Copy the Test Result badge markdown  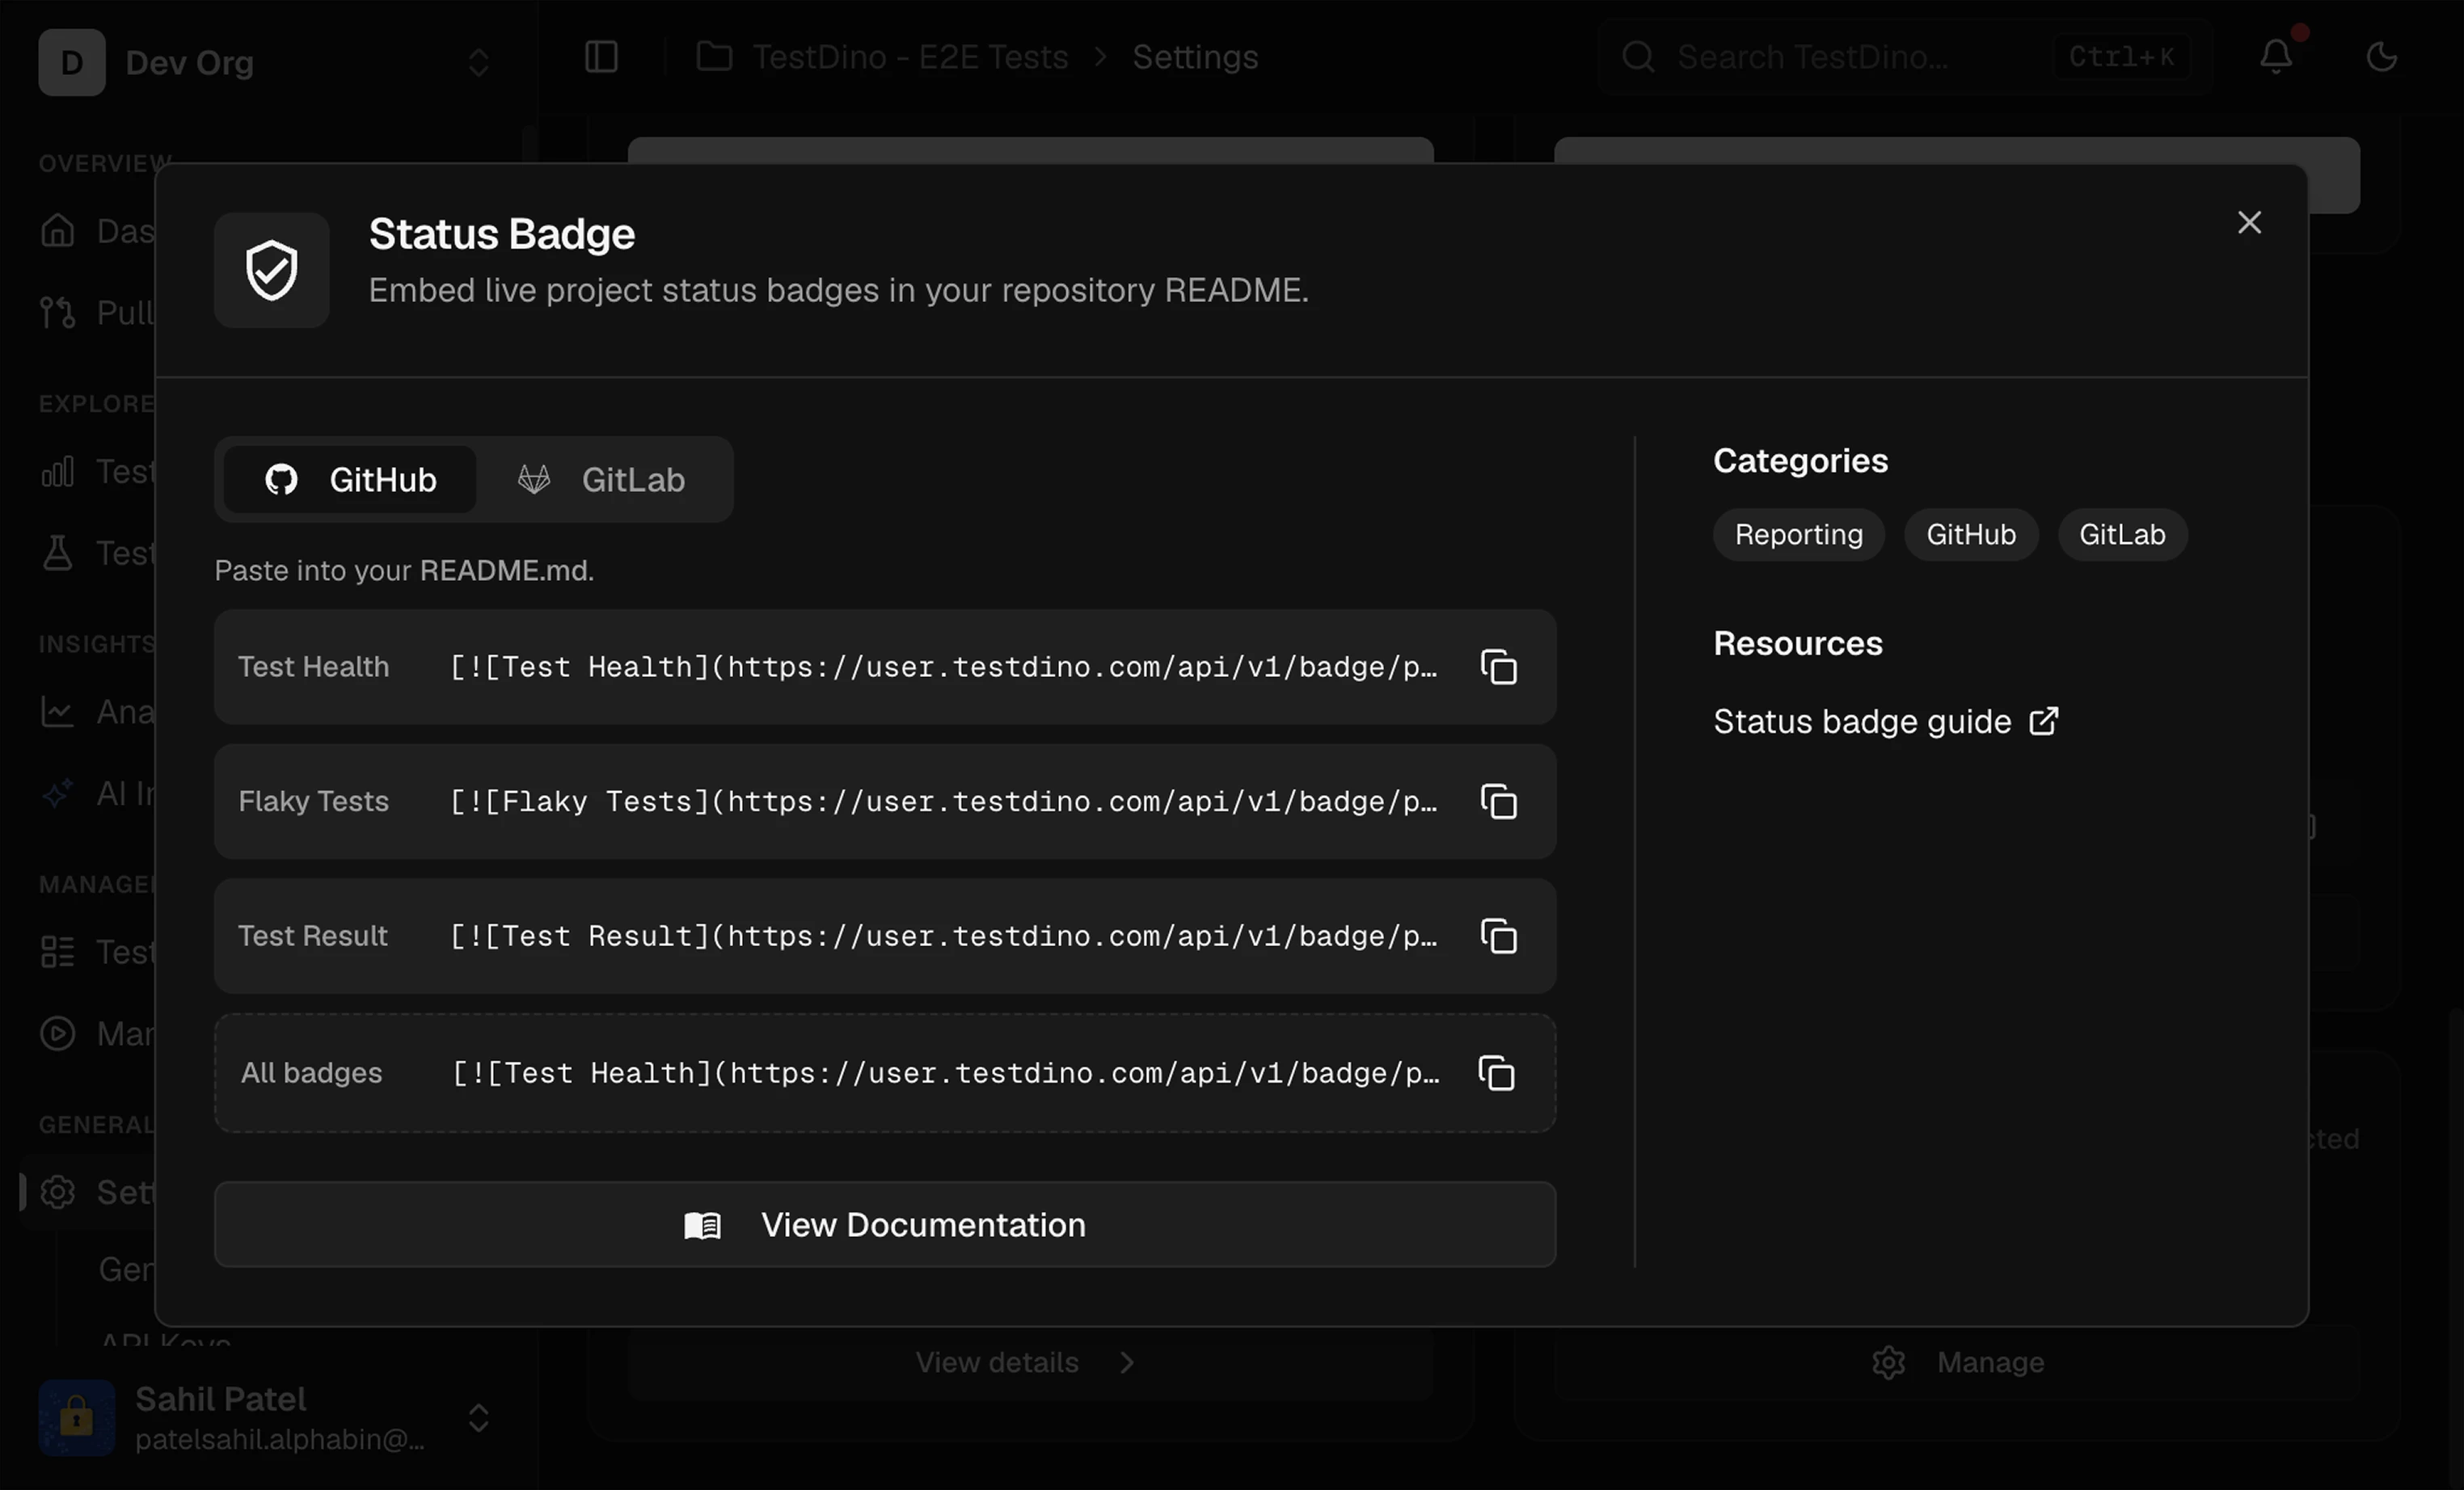[x=1498, y=937]
